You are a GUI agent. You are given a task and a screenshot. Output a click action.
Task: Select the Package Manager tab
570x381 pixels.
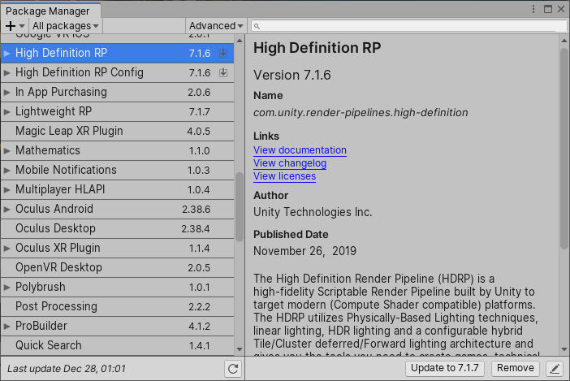[47, 11]
